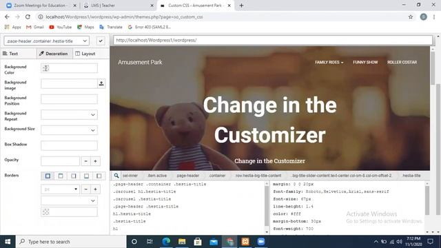Select the hestia-title breadcrumb

(x=411, y=176)
